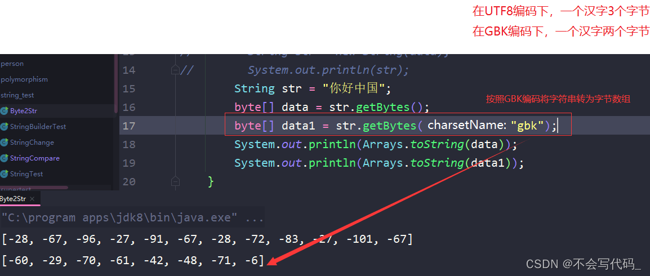650x276 pixels.
Task: Click the StringCompare class icon
Action: click(x=4, y=158)
